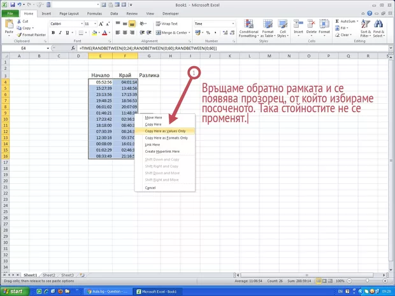Toggle the highlighted center alignment button
395x296 pixels.
[x=132, y=24]
